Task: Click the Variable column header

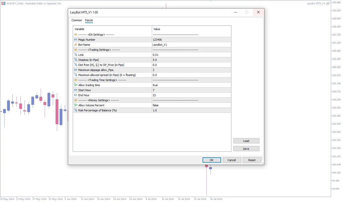Action: coord(112,29)
